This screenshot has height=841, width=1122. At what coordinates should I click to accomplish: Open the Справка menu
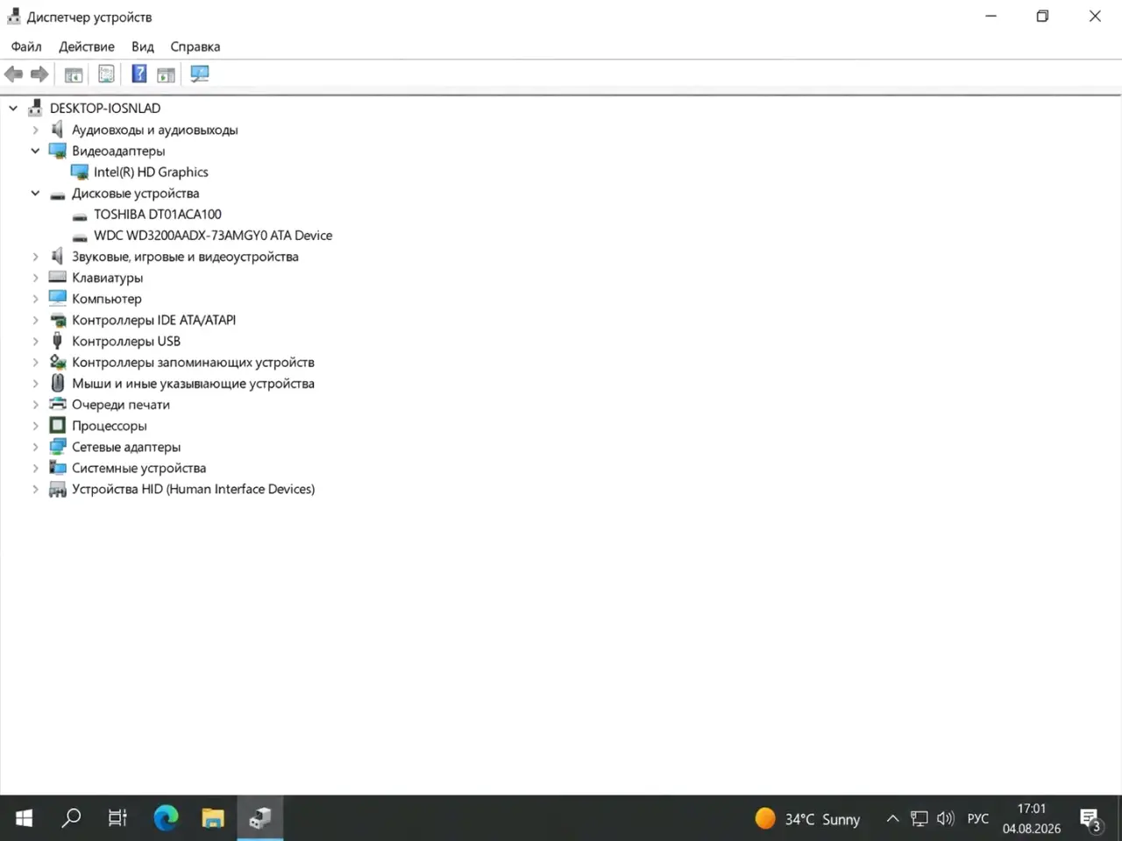tap(195, 46)
